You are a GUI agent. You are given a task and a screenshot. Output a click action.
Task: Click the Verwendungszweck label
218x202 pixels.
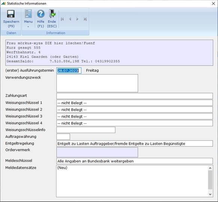click(23, 78)
